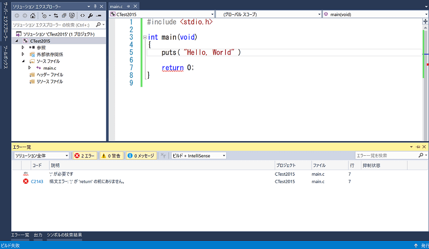Screen dimensions: 429x249
Task: Pin the Solution Explorer panel
Action: 95,6
